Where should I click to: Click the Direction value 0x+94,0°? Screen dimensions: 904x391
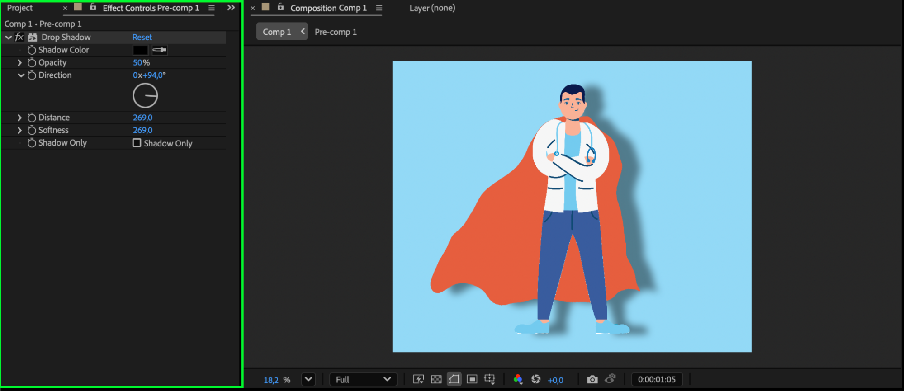pos(149,75)
